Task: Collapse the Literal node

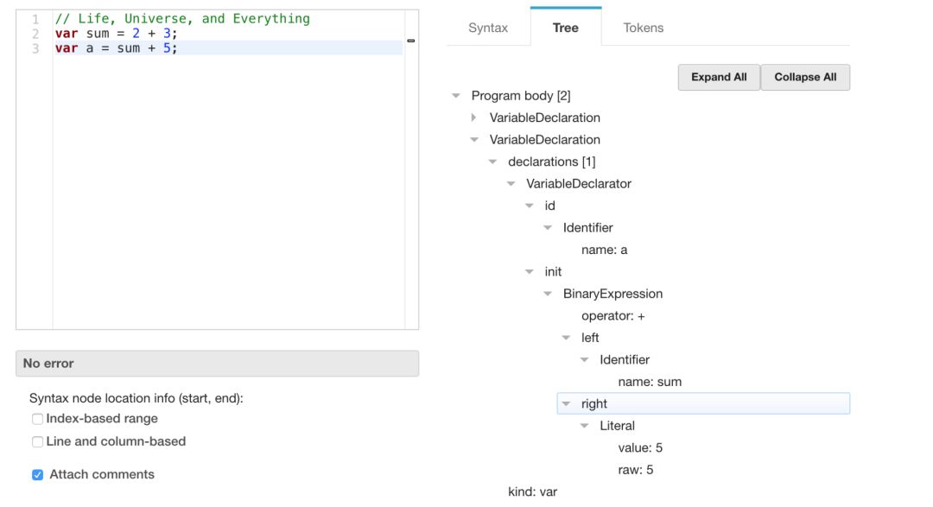Action: 585,425
